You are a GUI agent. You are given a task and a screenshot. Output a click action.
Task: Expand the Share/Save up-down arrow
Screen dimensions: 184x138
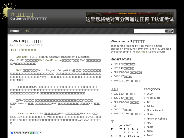pyautogui.click(x=40, y=133)
